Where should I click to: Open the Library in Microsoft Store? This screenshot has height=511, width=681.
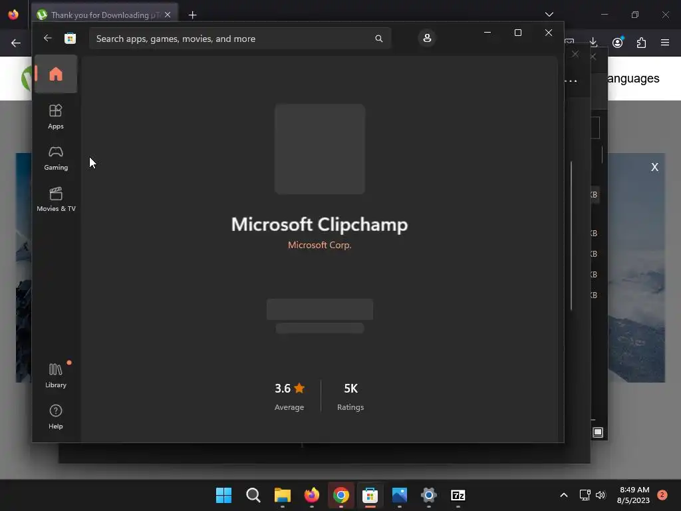point(56,375)
